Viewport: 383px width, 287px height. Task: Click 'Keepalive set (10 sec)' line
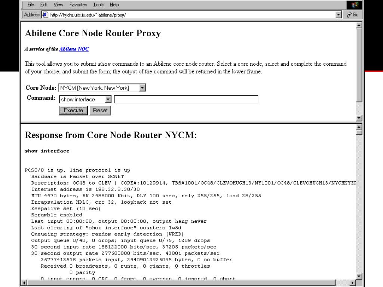(x=66, y=209)
